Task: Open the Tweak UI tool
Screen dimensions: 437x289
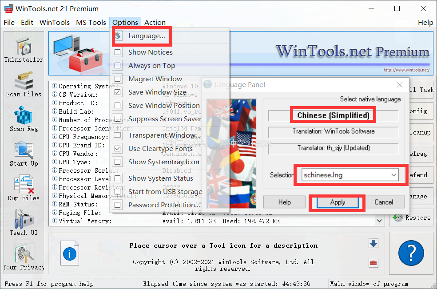Action: (x=24, y=222)
